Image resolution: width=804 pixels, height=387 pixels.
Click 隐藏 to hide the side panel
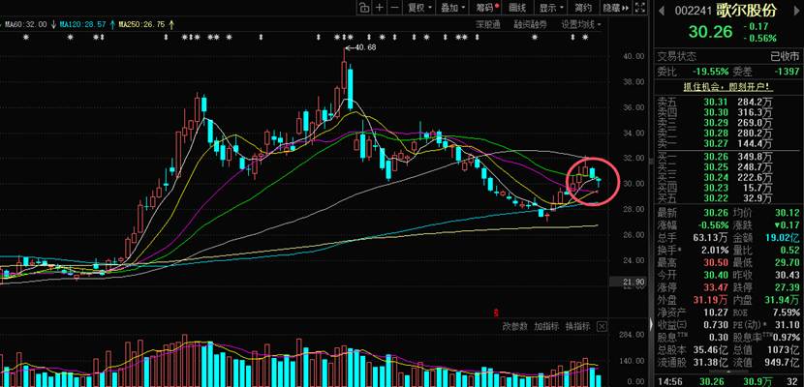615,7
